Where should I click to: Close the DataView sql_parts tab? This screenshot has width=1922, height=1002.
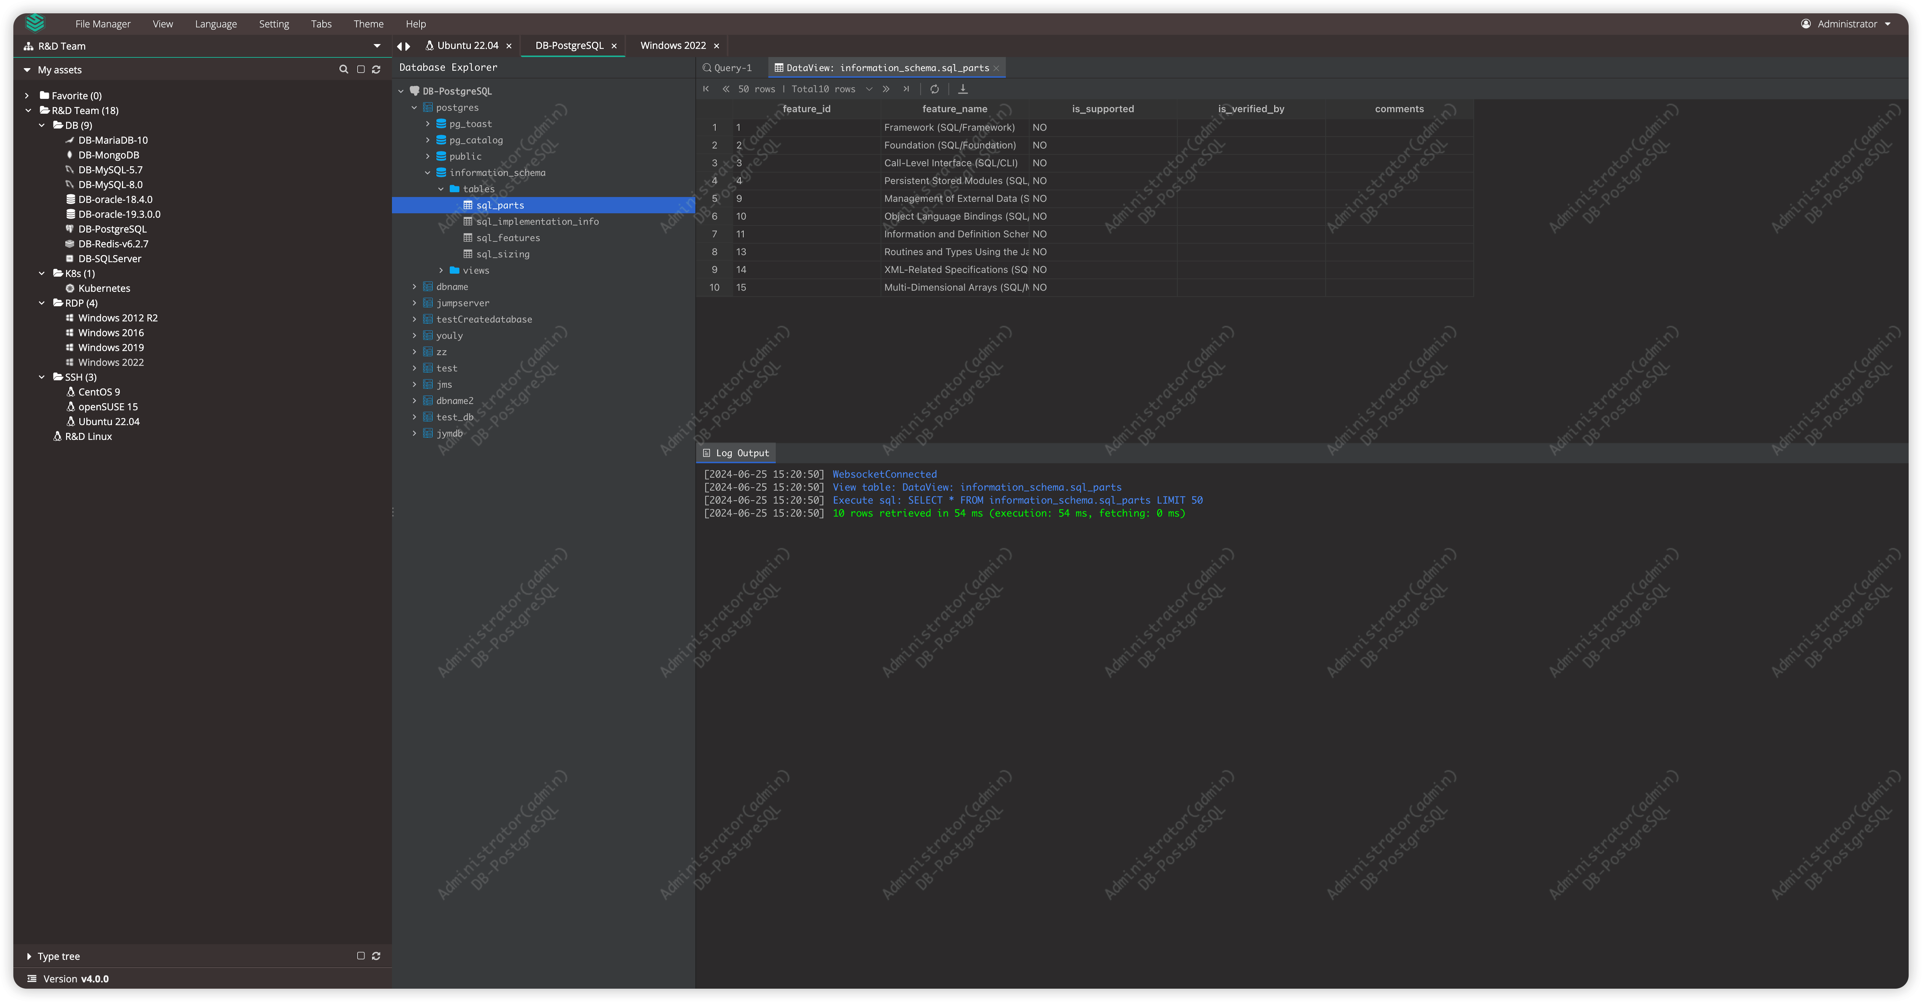[x=996, y=68]
